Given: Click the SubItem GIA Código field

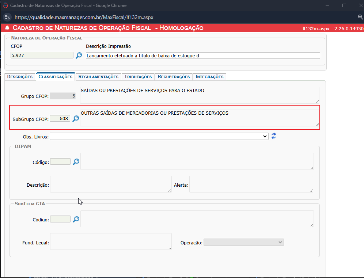Looking at the screenshot, I should pyautogui.click(x=60, y=219).
